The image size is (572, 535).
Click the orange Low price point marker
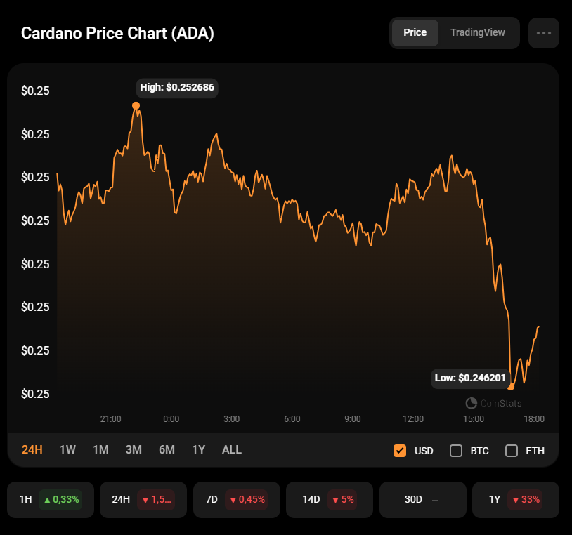point(511,386)
